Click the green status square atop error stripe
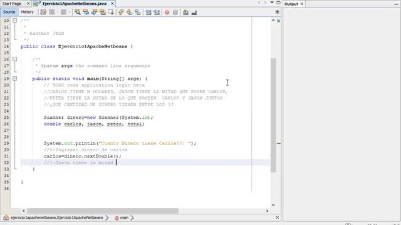The width and height of the screenshot is (401, 225). coord(278,21)
